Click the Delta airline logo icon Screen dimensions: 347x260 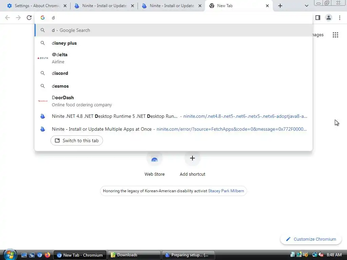click(43, 58)
